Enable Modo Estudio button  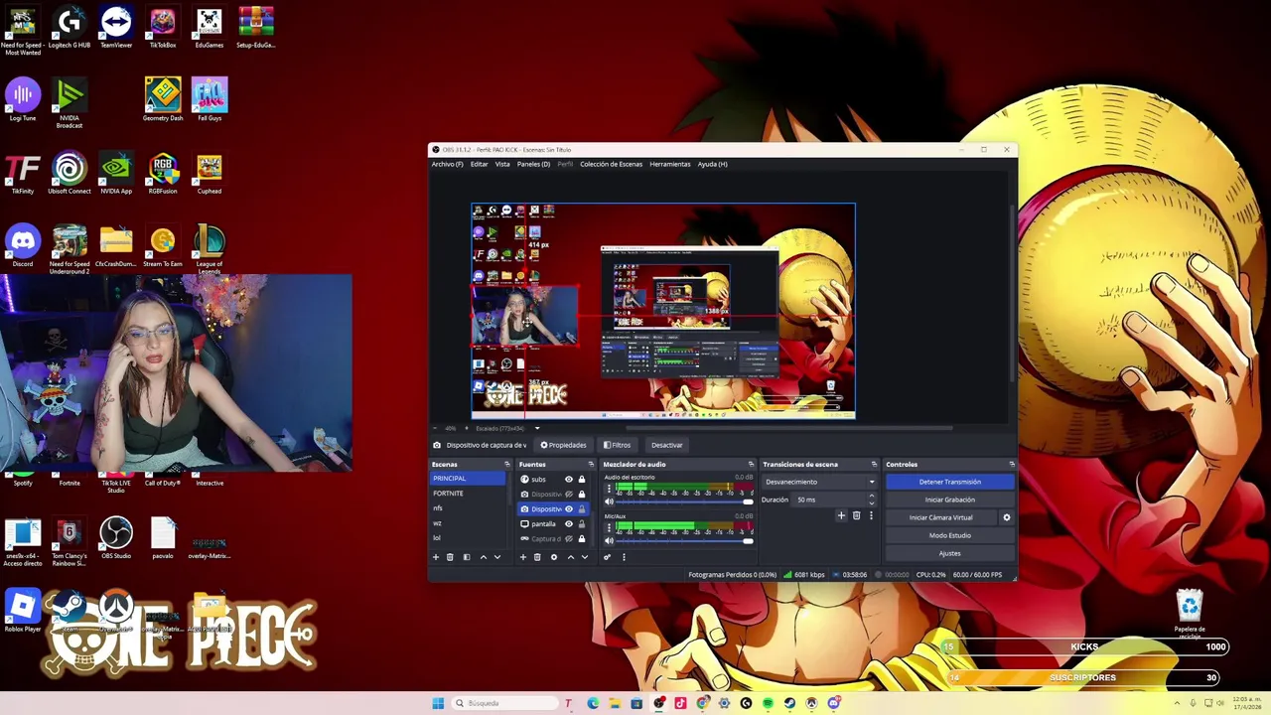click(949, 535)
